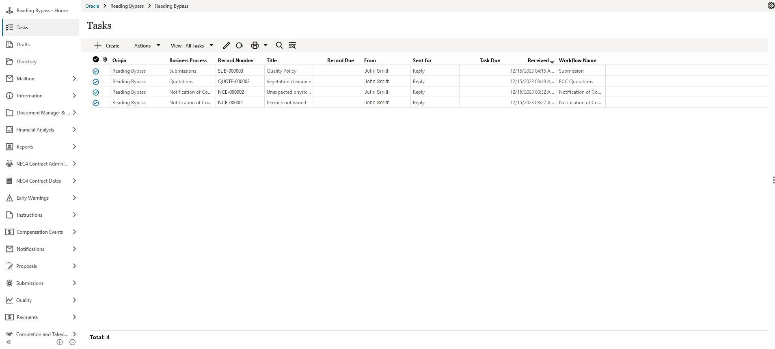
Task: Click the vertical dots panel handle
Action: click(x=773, y=180)
